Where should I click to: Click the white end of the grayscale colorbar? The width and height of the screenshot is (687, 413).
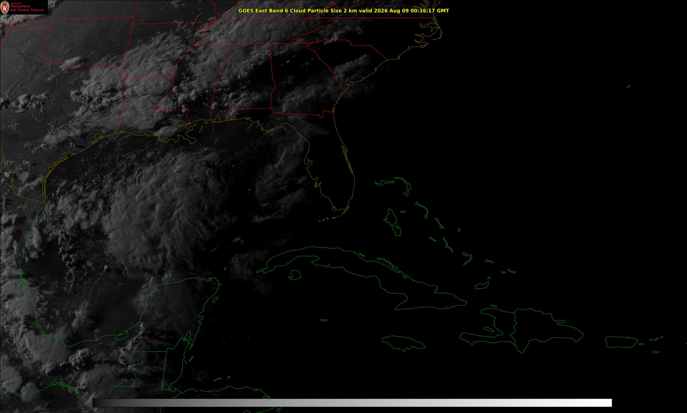click(603, 403)
